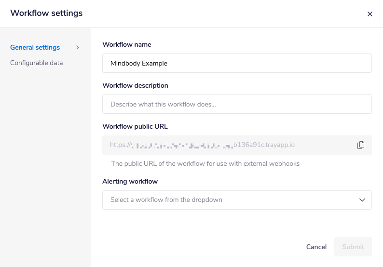Viewport: 383px width, 267px height.
Task: Open the Alerting workflow dropdown
Action: 237,200
